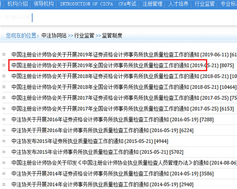
Task: Open the 领导机构 navigation menu item
Action: [44, 4]
